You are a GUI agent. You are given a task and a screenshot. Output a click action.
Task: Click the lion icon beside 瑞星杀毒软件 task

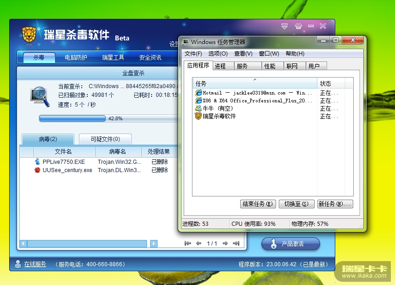(198, 116)
